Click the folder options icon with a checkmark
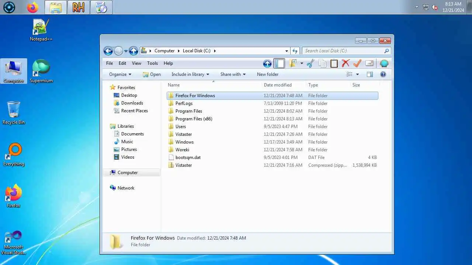472x265 pixels. tap(293, 63)
